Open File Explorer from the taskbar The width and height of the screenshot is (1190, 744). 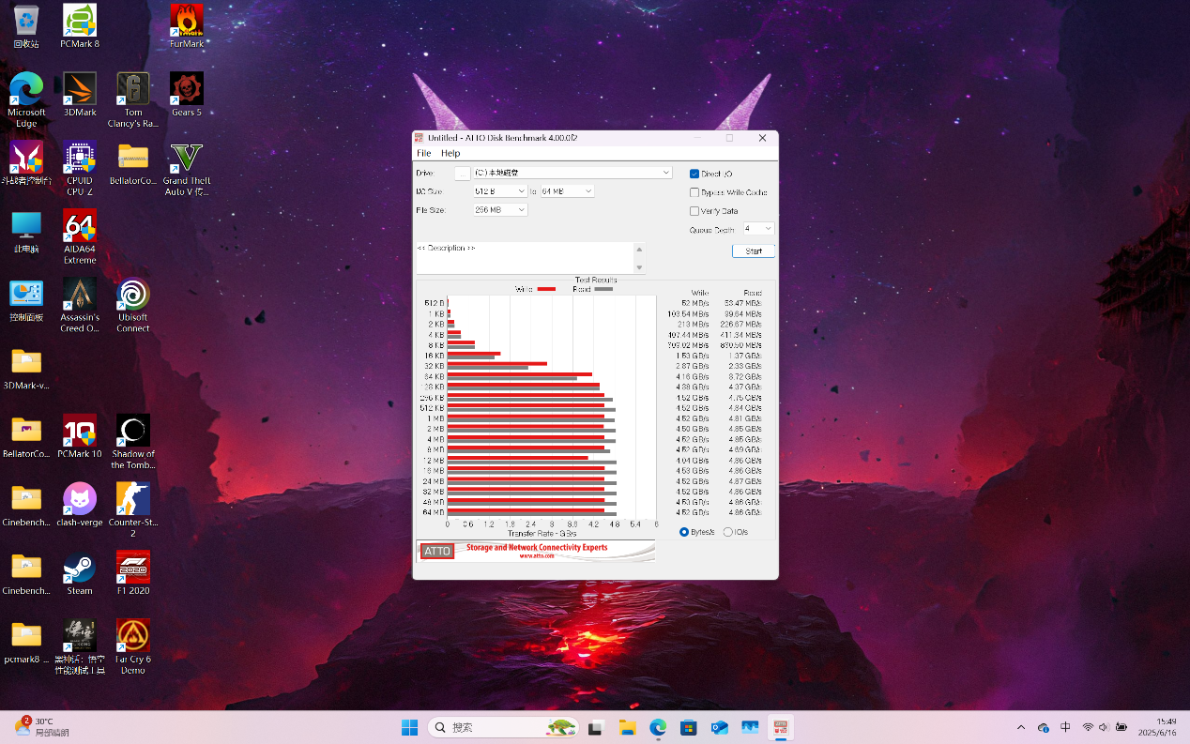pyautogui.click(x=627, y=727)
